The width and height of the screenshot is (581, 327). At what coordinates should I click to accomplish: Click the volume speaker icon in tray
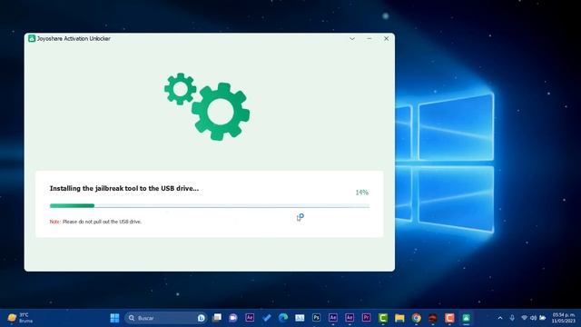pos(533,318)
